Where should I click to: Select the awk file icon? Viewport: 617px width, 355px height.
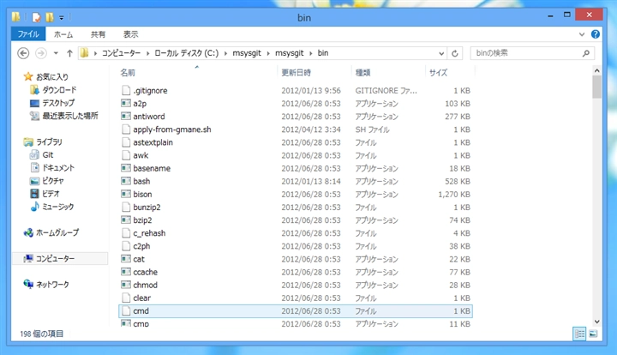click(x=126, y=155)
